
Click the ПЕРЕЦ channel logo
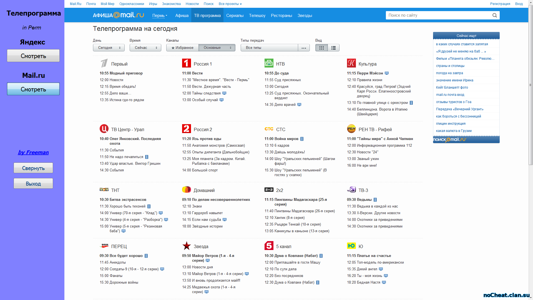click(x=104, y=246)
